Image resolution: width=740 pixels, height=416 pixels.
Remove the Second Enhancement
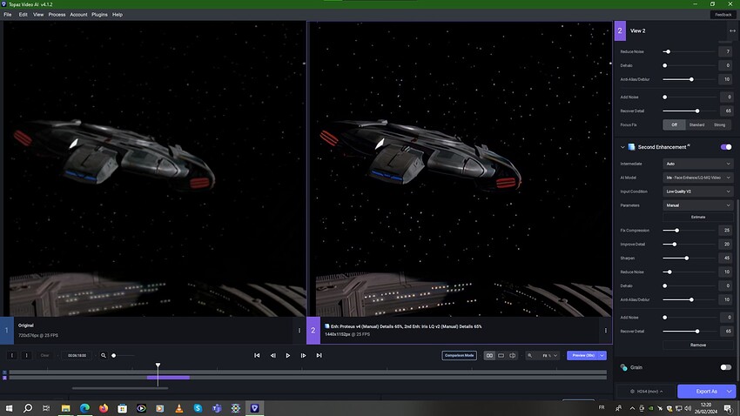coord(697,345)
